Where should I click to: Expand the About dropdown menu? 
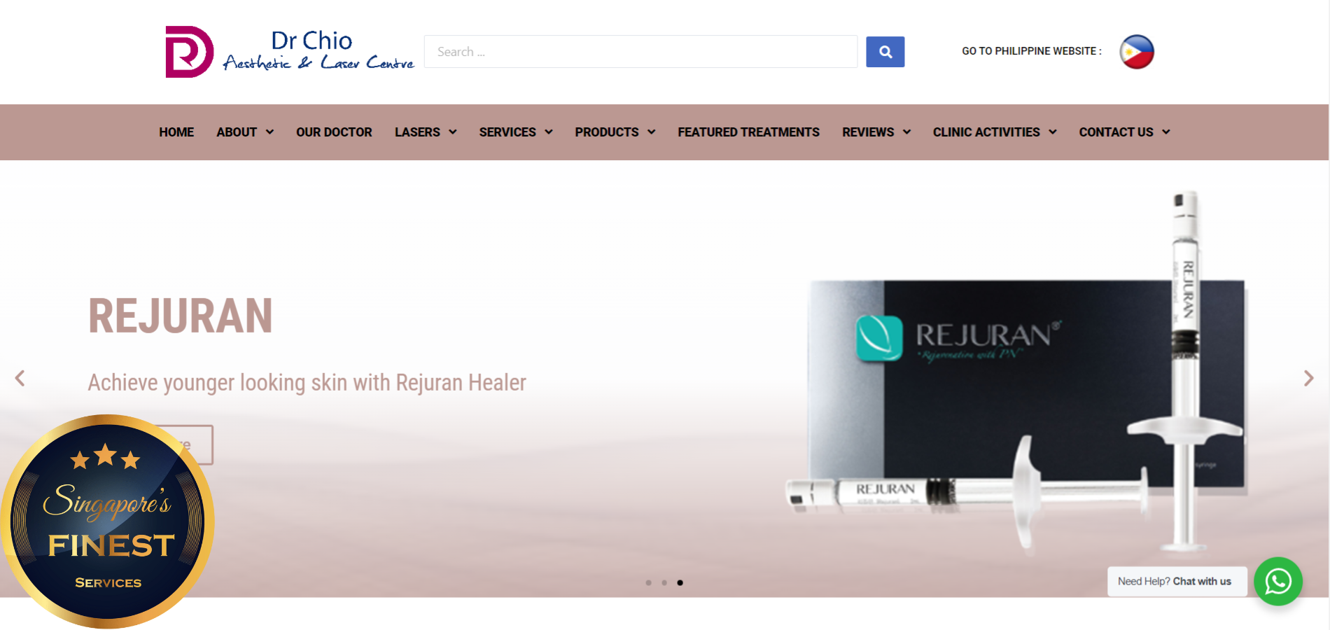click(x=244, y=132)
